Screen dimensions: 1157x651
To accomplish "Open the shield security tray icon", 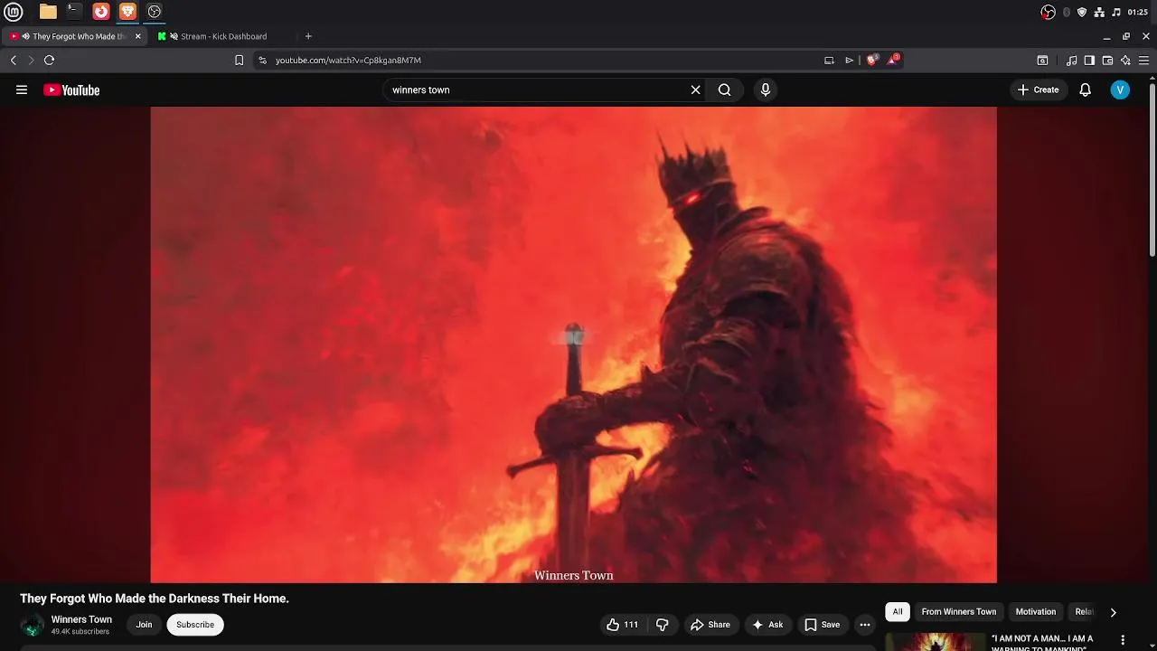I will (1082, 12).
